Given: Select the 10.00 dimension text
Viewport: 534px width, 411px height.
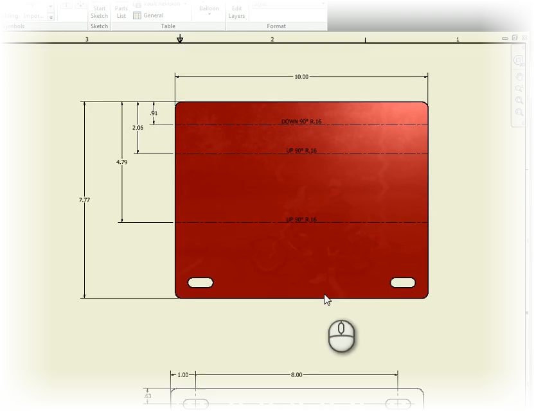Looking at the screenshot, I should tap(300, 76).
